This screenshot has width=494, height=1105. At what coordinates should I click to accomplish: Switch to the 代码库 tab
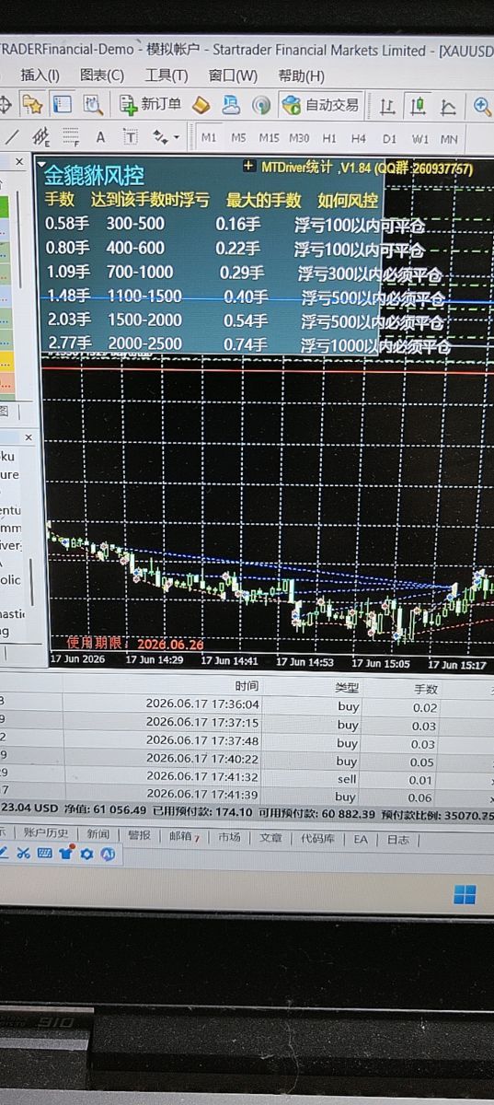pyautogui.click(x=318, y=839)
